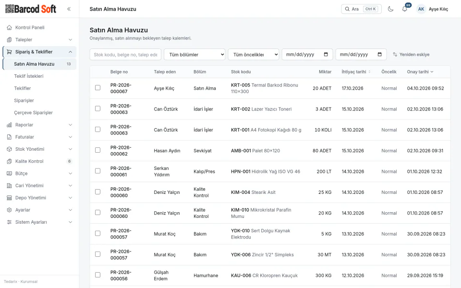Click the Stok Yönetimi box icon
The width and height of the screenshot is (461, 288).
click(10, 149)
